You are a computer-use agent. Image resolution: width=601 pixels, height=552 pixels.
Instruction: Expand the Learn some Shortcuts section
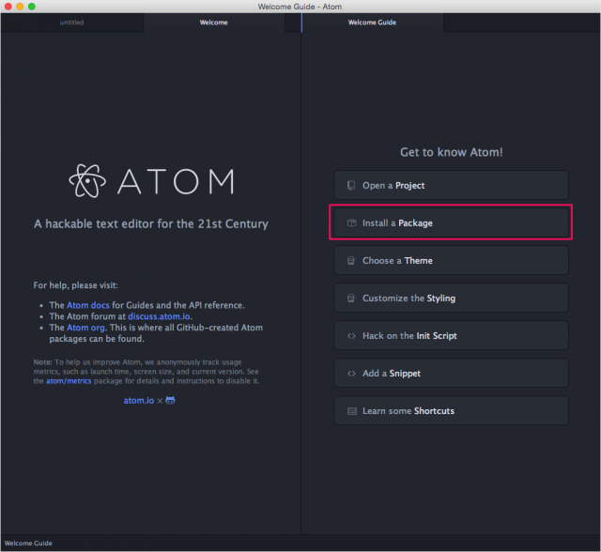451,410
